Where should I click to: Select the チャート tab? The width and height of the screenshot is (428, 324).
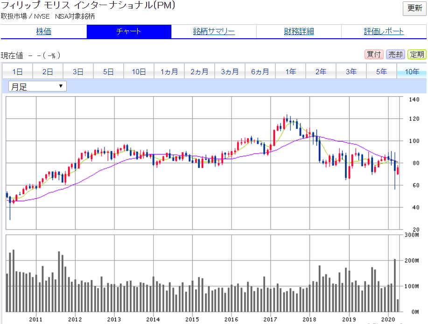coord(129,31)
